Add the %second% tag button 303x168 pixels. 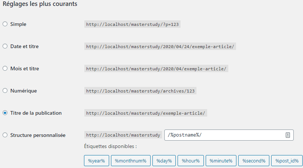254,161
